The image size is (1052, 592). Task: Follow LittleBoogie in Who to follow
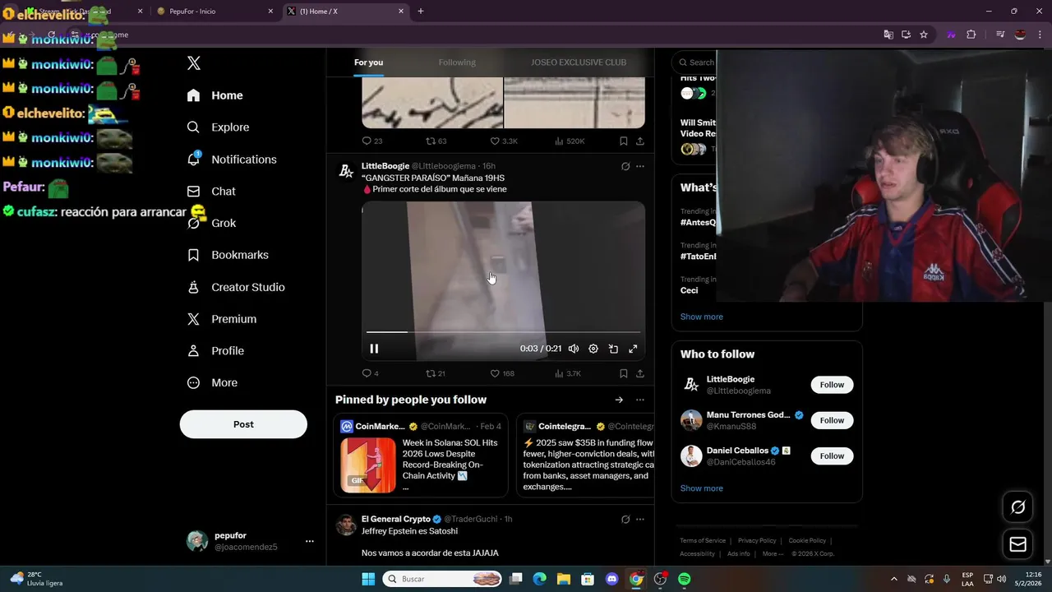pyautogui.click(x=832, y=385)
